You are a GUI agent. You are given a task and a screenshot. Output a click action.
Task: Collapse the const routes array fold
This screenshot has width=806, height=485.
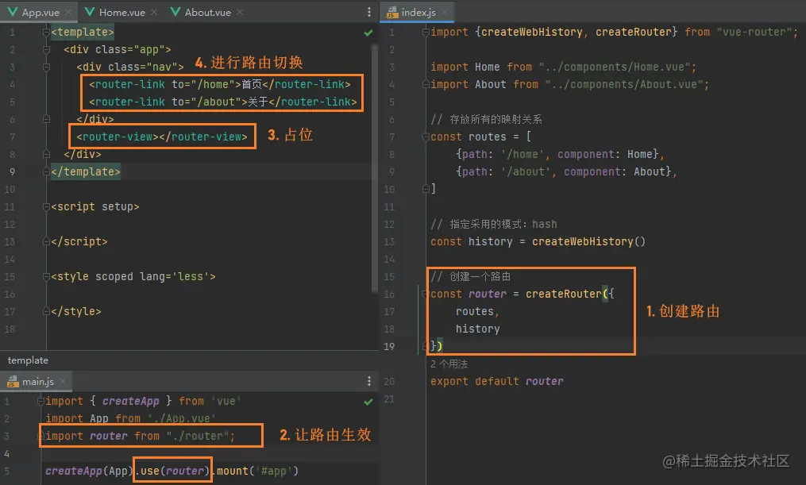[426, 137]
